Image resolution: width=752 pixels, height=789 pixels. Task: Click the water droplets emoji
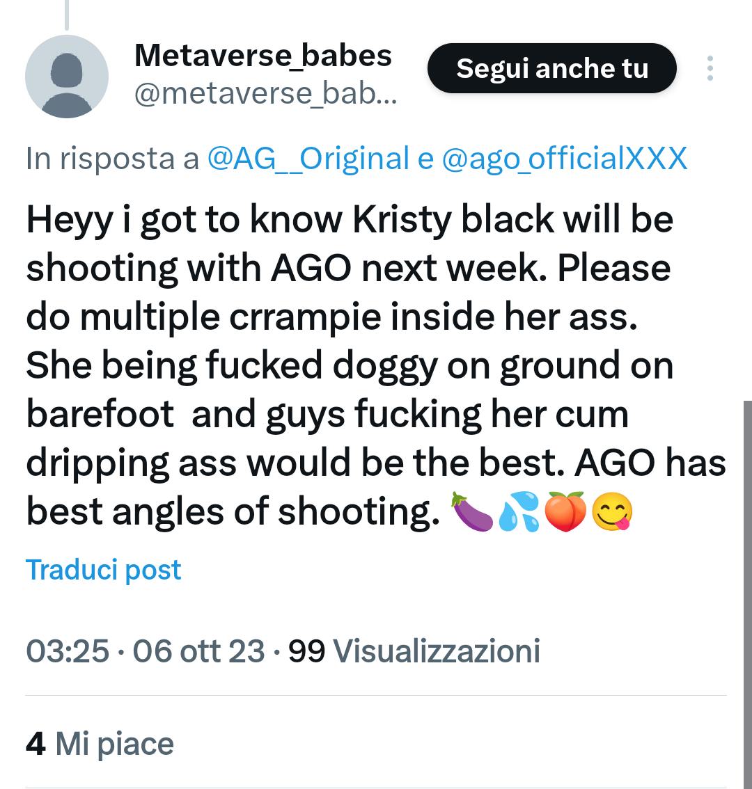(x=519, y=512)
